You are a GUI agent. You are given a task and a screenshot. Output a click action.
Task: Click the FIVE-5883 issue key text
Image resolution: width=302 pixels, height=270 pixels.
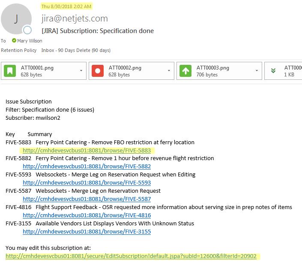click(18, 142)
